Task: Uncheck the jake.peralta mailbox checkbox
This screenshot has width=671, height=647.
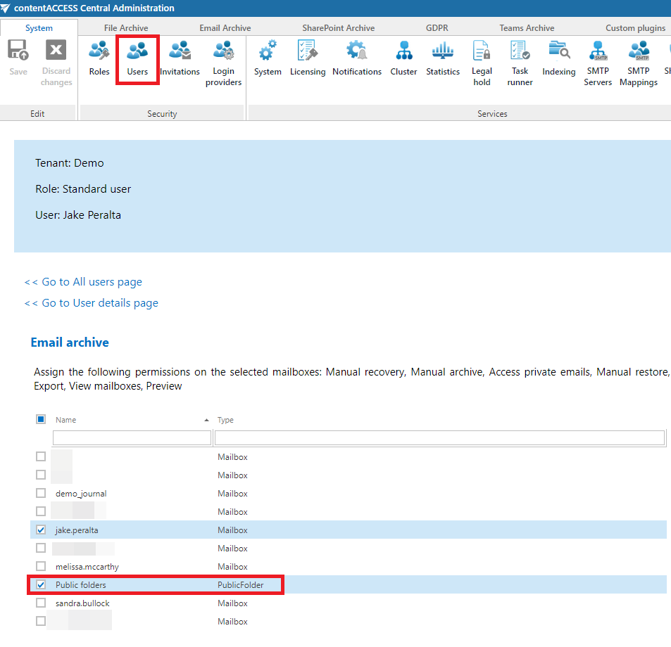Action: pyautogui.click(x=41, y=530)
